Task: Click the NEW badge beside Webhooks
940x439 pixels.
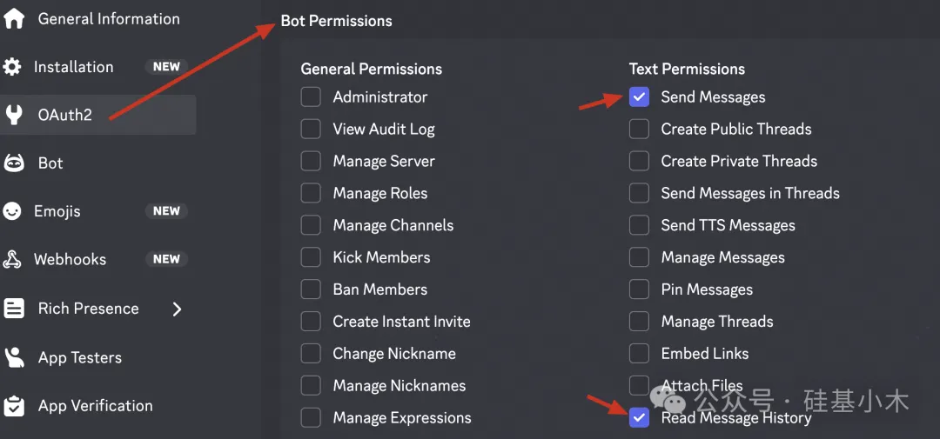Action: [166, 259]
